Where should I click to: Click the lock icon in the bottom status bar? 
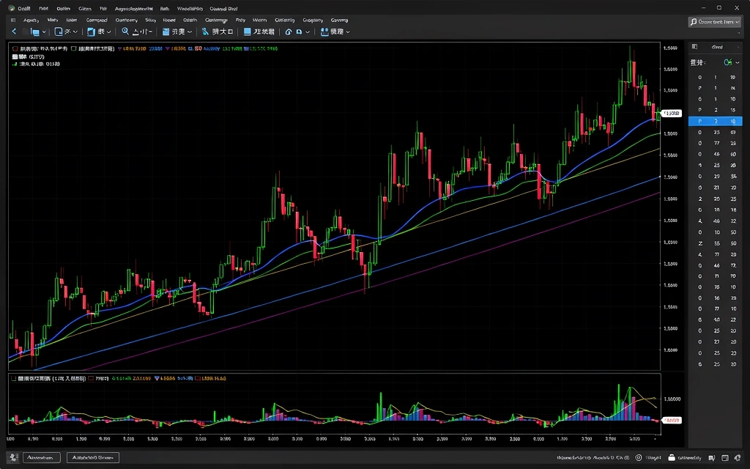click(x=672, y=457)
